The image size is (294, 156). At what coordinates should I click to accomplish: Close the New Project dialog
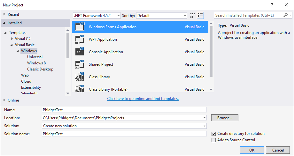(x=286, y=5)
